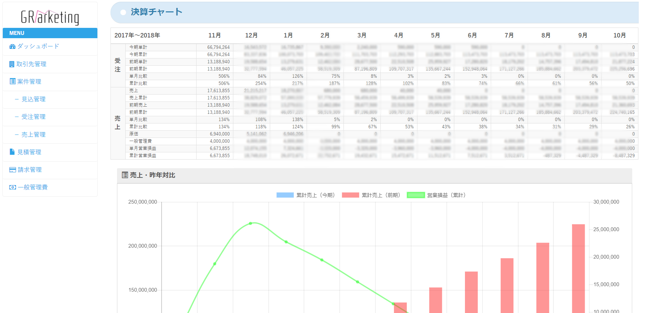647x313 pixels.
Task: Click the green line's peak data point
Action: coord(251,223)
